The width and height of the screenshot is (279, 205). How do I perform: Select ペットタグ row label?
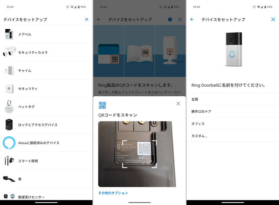click(26, 107)
